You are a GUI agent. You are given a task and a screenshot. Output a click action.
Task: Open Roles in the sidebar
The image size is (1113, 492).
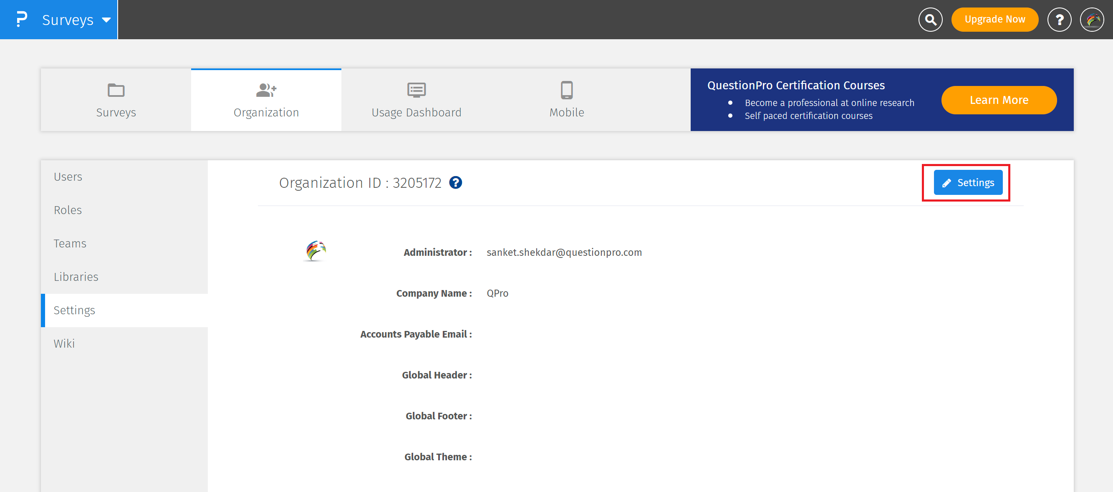[68, 210]
